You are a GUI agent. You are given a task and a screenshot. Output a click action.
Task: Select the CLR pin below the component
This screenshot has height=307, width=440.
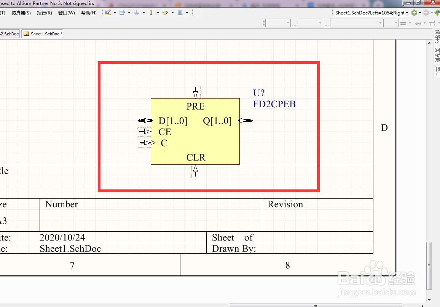click(196, 170)
